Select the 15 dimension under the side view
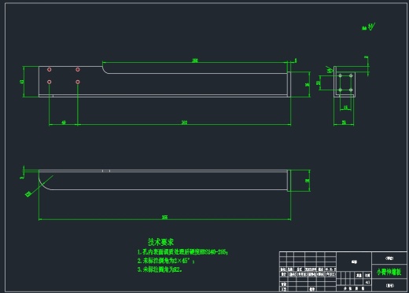This screenshot has height=293, width=409. 345,108
